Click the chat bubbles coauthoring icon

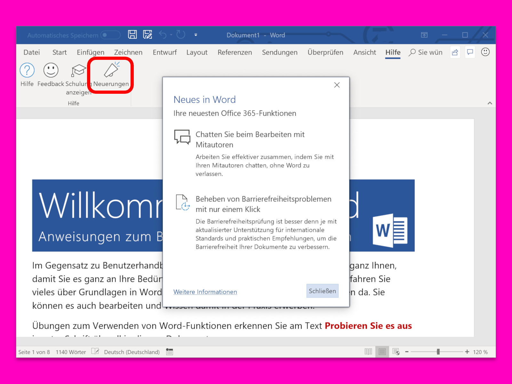coord(182,137)
